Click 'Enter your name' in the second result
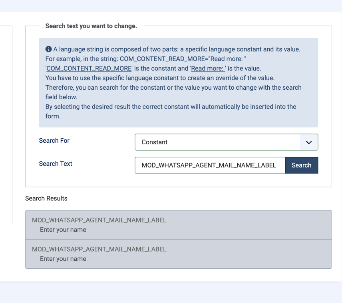The height and width of the screenshot is (303, 342). (63, 259)
